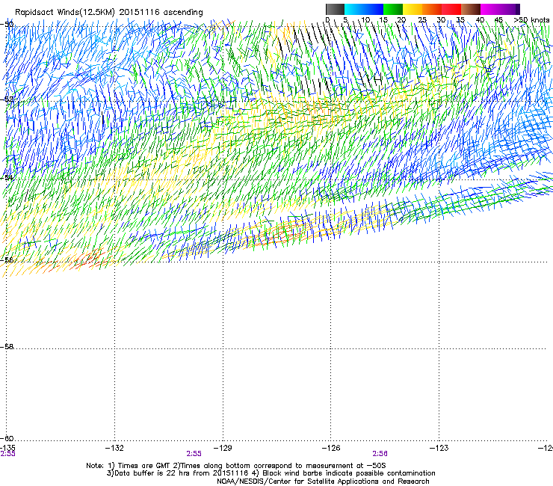Click the legend label '40'
553x486 pixels.
coord(480,20)
